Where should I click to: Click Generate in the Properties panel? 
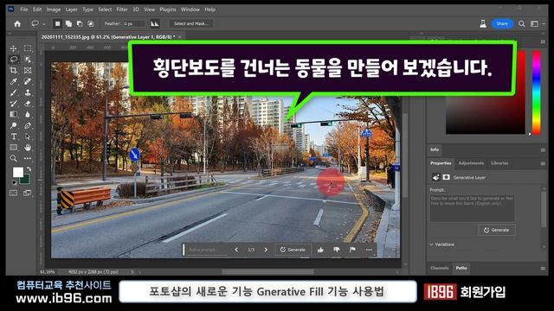[496, 230]
